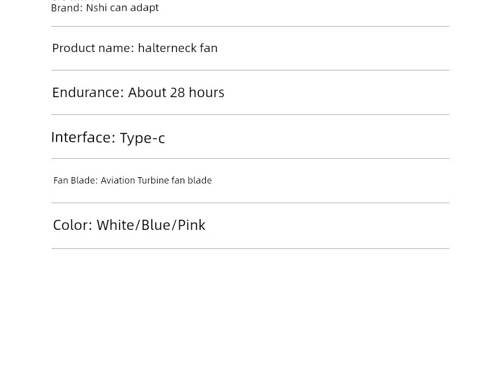Image resolution: width=502 pixels, height=376 pixels.
Task: Click the Brand: Nshi can adapt text
Action: coord(105,8)
